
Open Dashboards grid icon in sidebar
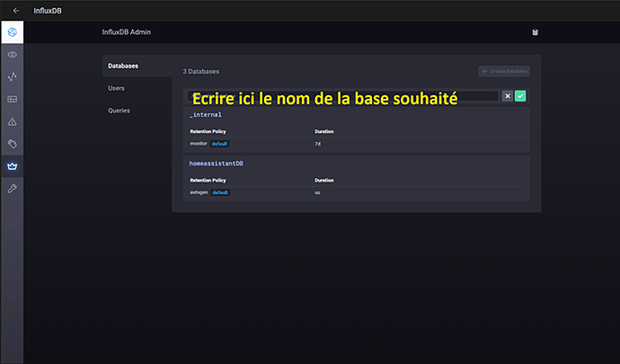tap(13, 99)
